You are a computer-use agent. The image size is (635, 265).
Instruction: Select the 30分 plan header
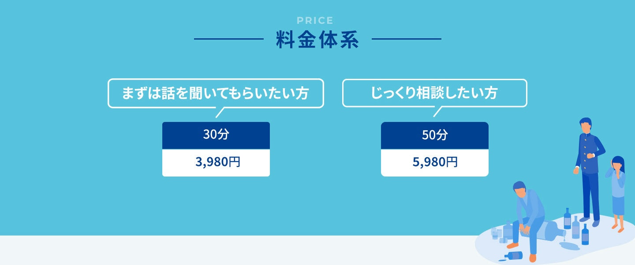click(216, 136)
